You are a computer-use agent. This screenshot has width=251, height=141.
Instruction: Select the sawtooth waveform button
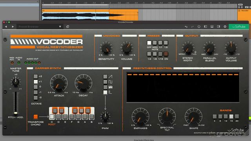(105, 77)
